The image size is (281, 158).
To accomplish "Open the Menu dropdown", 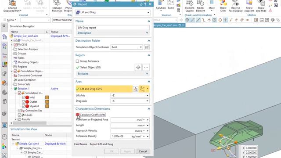I will tap(10, 20).
